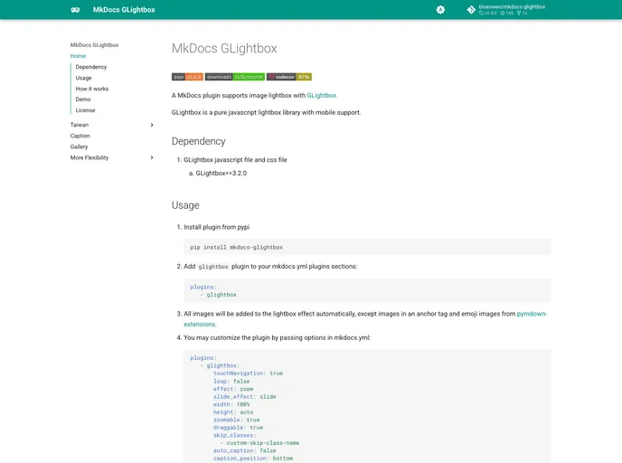Click the codecov coverage badge
Image resolution: width=622 pixels, height=463 pixels.
pyautogui.click(x=289, y=77)
